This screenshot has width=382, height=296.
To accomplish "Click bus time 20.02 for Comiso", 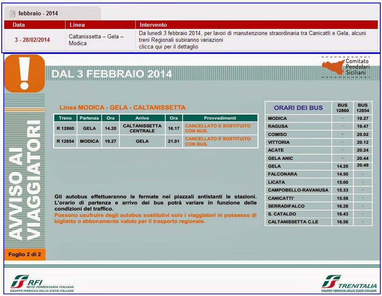I will point(363,134).
